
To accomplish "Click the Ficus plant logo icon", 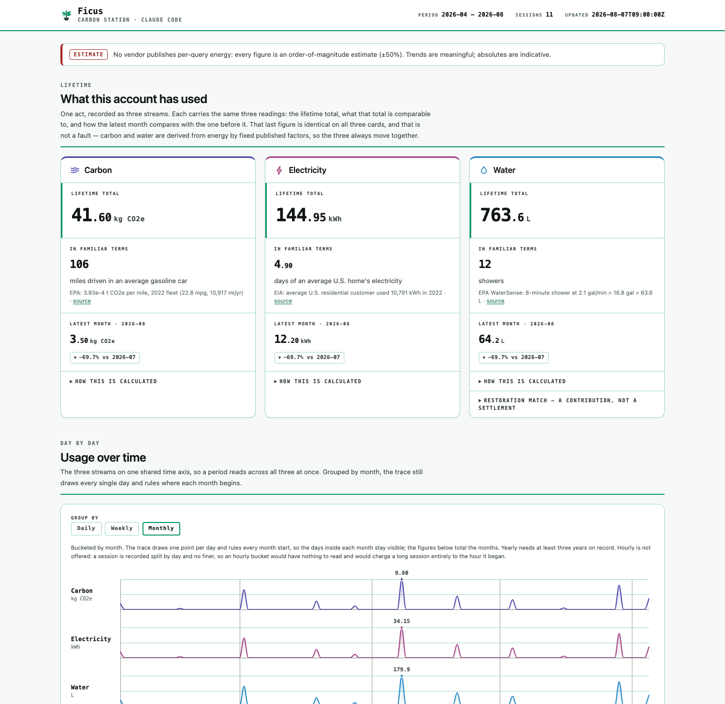I will point(66,15).
